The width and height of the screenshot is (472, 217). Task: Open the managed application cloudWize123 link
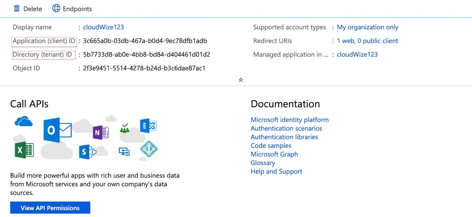pyautogui.click(x=357, y=54)
